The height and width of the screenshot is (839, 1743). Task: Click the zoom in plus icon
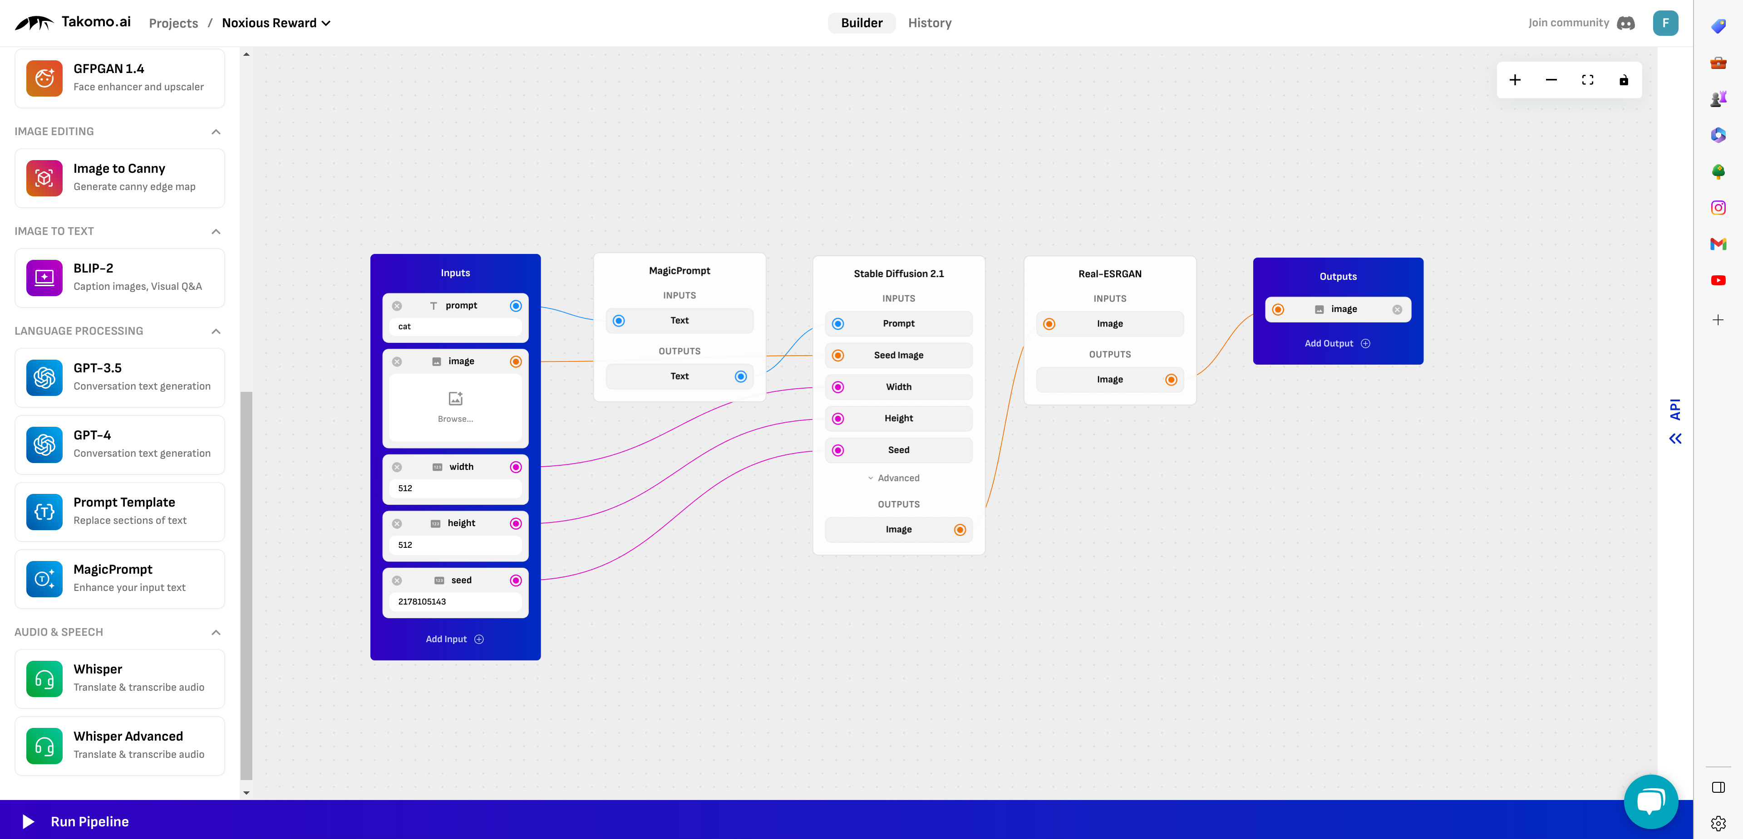1515,80
